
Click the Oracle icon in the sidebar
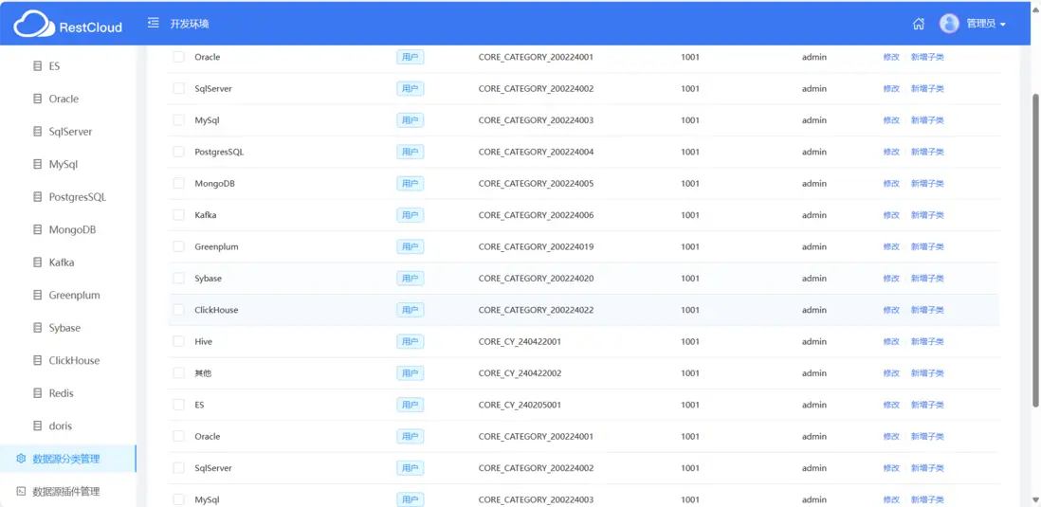pos(37,99)
